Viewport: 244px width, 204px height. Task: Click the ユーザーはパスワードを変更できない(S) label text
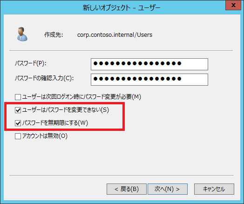pos(66,110)
